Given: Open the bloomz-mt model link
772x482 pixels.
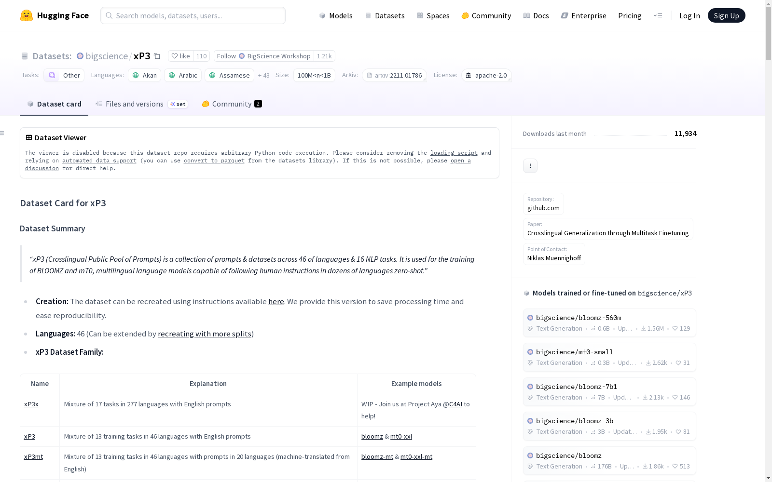Looking at the screenshot, I should [377, 456].
